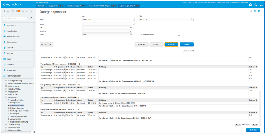Open the notifications icon with the 21 badge
This screenshot has width=266, height=135.
(18, 11)
